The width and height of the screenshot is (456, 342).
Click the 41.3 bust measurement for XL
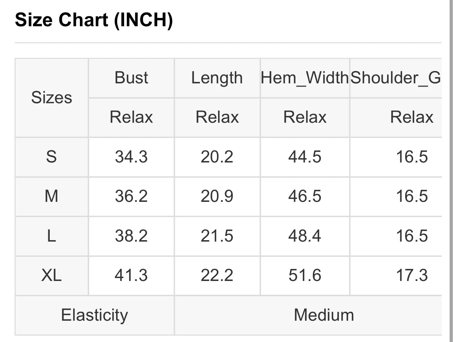(131, 275)
